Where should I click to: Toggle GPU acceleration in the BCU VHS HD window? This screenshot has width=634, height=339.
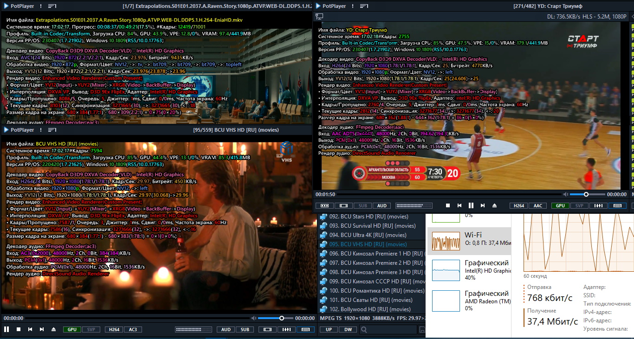click(72, 329)
